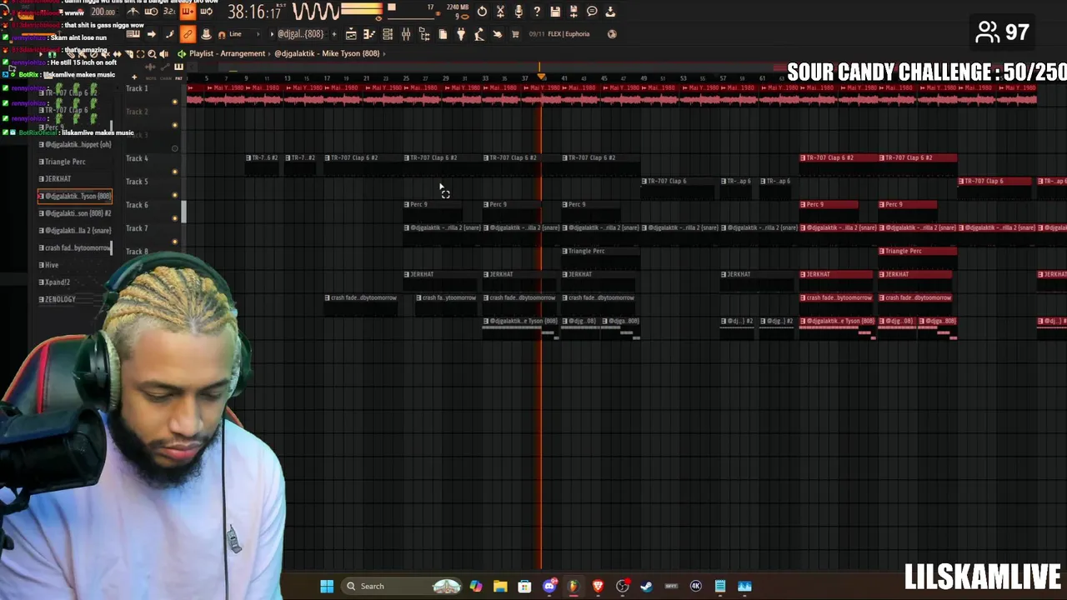Open Brave browser from the taskbar
Viewport: 1067px width, 600px height.
598,586
